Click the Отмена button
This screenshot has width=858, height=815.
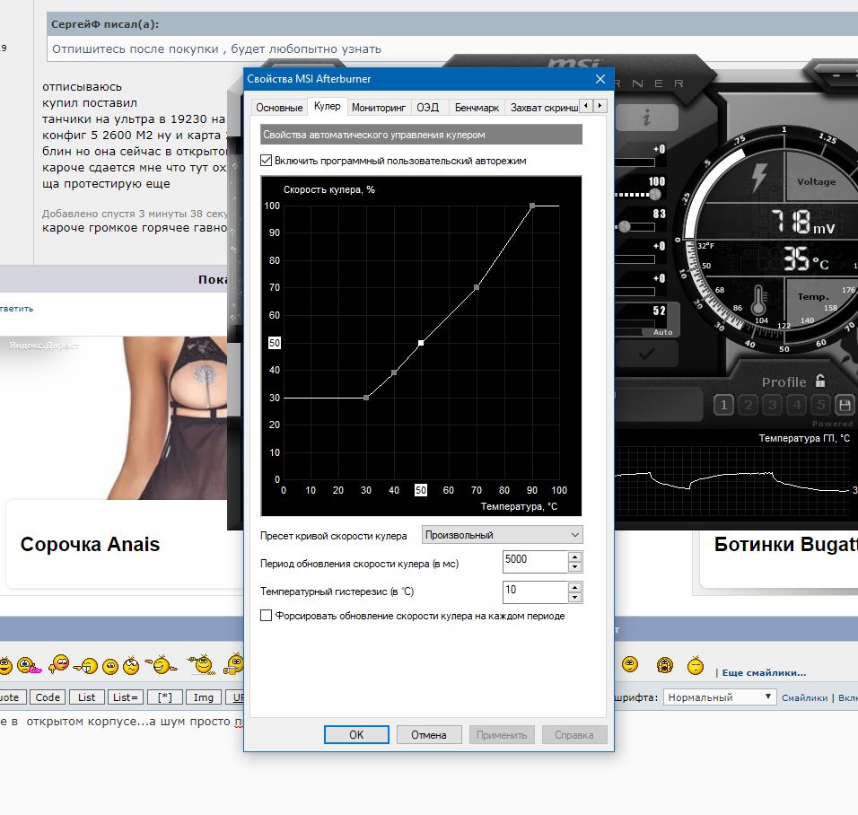click(x=429, y=734)
